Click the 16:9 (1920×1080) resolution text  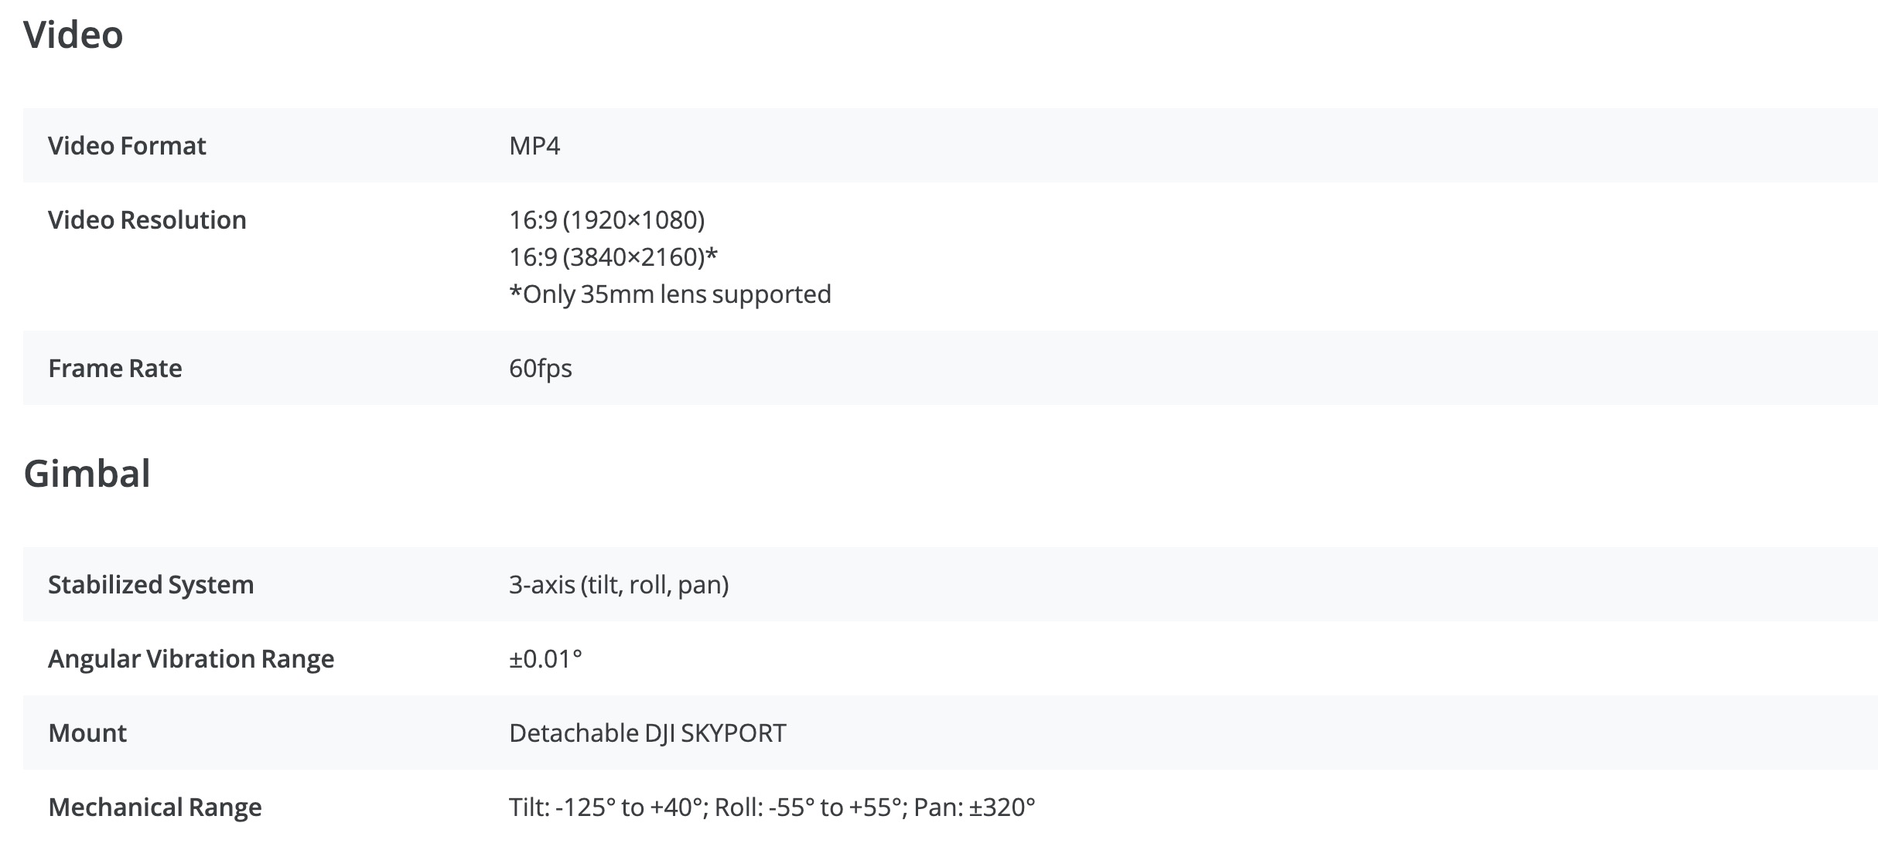coord(606,220)
